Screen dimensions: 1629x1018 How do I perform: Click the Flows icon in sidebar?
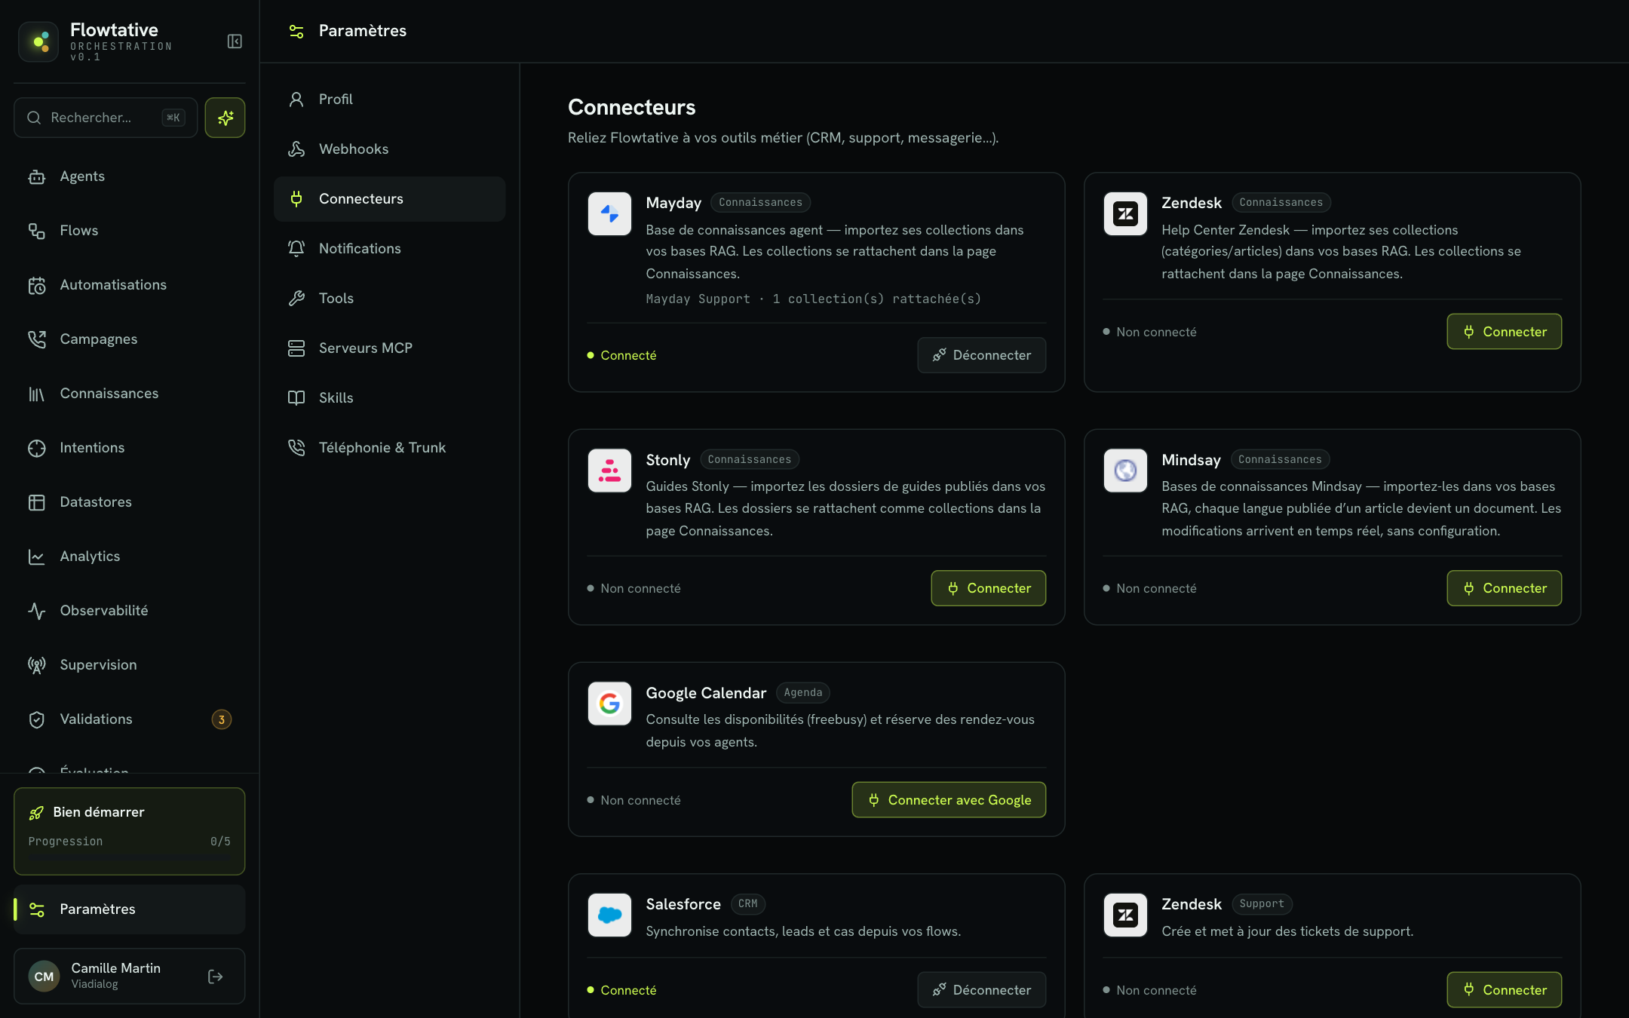point(37,231)
